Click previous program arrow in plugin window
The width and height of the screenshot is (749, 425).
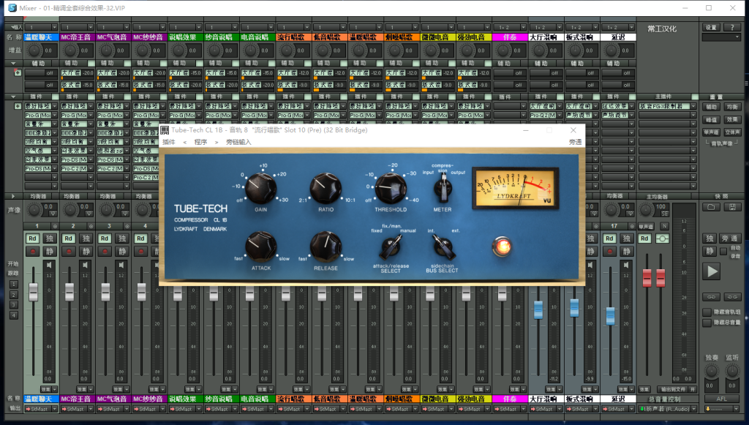(185, 142)
